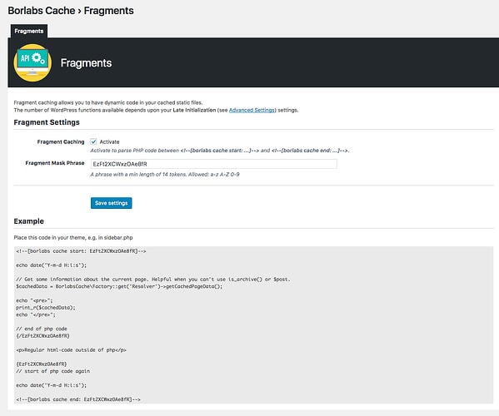Image resolution: width=499 pixels, height=416 pixels.
Task: Click the '{/EzFt2XCWxzOAe8fR}' closing mask line
Action: tap(42, 336)
